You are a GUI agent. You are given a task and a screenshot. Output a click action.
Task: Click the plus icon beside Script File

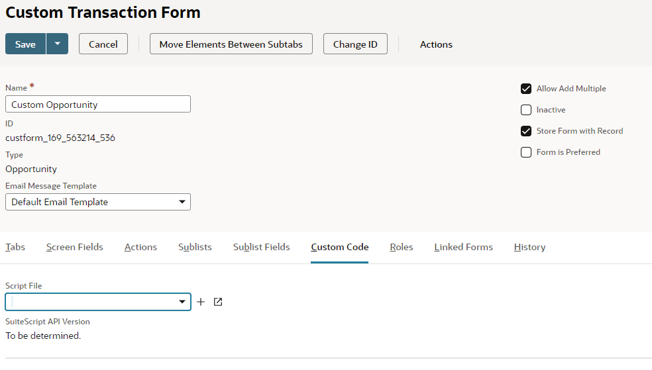(x=201, y=302)
